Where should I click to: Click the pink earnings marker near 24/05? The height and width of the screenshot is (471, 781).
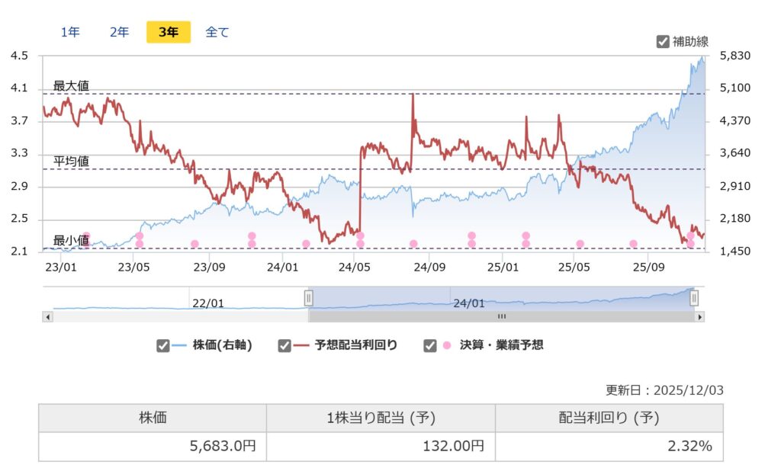360,244
